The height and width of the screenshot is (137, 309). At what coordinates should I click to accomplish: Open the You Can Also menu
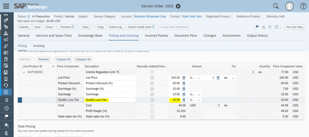click(x=295, y=27)
